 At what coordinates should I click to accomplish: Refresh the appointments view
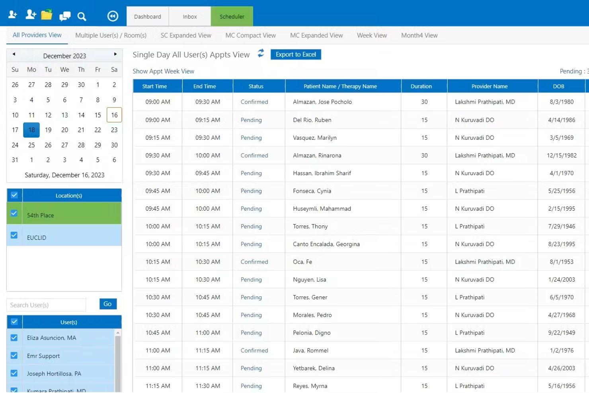pyautogui.click(x=261, y=53)
